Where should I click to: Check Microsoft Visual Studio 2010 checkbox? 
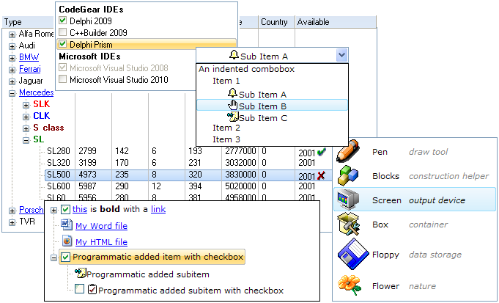[x=63, y=79]
